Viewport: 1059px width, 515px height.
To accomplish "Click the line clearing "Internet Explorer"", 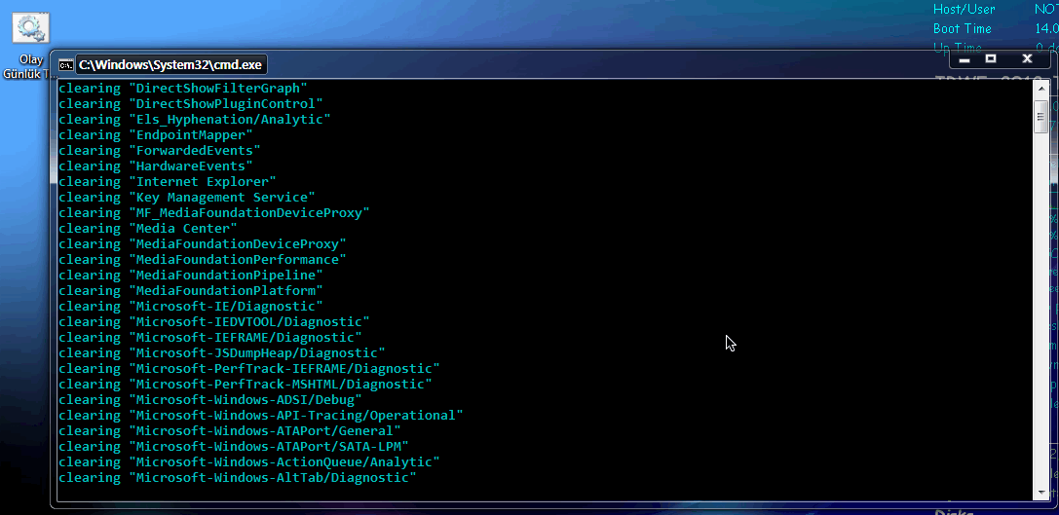I will (168, 182).
